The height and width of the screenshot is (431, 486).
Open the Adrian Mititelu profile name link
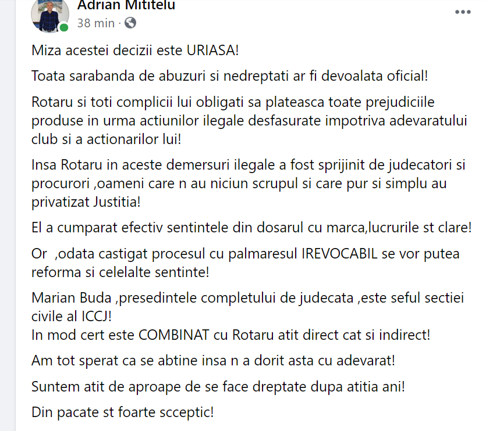pyautogui.click(x=126, y=5)
